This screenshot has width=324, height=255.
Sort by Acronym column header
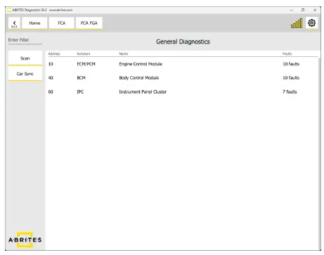(x=84, y=54)
